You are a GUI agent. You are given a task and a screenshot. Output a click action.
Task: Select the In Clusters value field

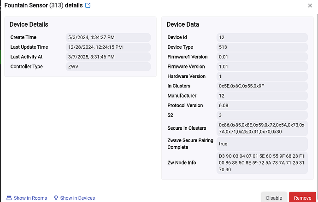pos(262,86)
